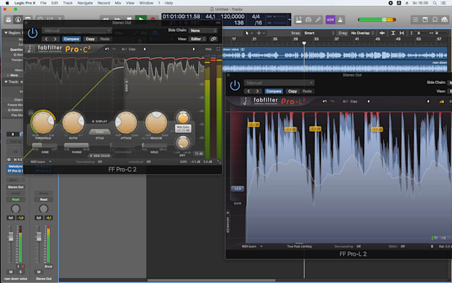The image size is (452, 283).
Task: Click the A/B switch in Pro-C 2
Action: (x=124, y=49)
